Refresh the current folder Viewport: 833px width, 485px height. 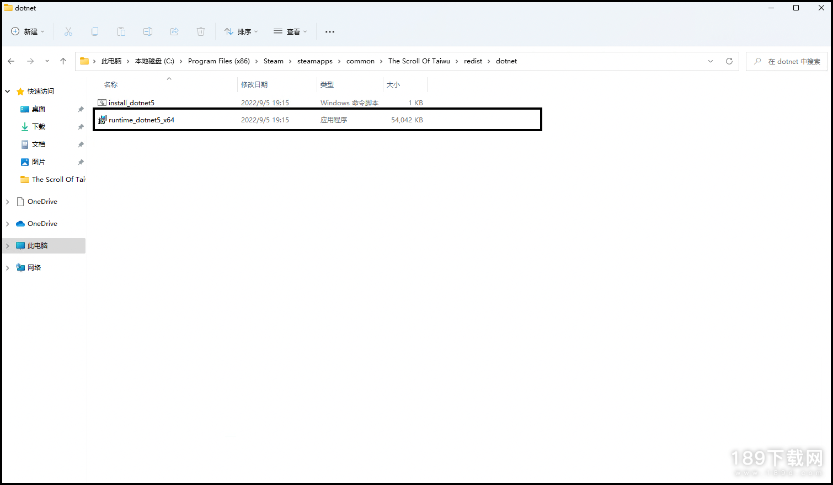(729, 61)
